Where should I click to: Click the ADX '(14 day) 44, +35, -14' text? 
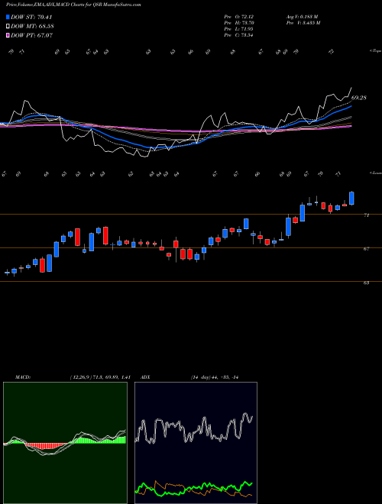pyautogui.click(x=214, y=377)
